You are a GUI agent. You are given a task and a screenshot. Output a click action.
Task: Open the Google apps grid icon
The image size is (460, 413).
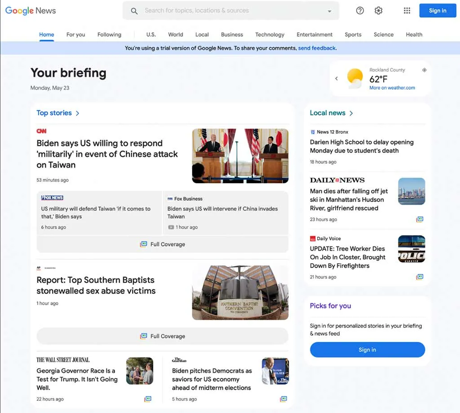point(407,11)
